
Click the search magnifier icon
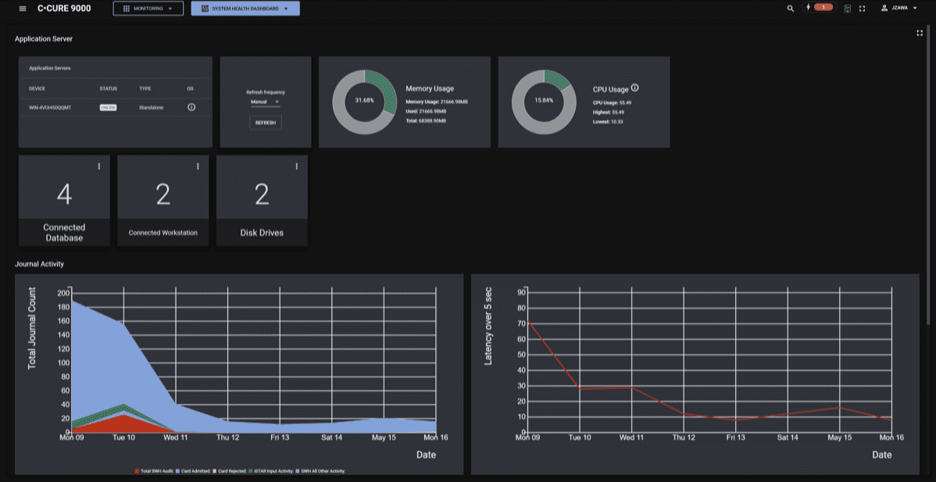791,9
